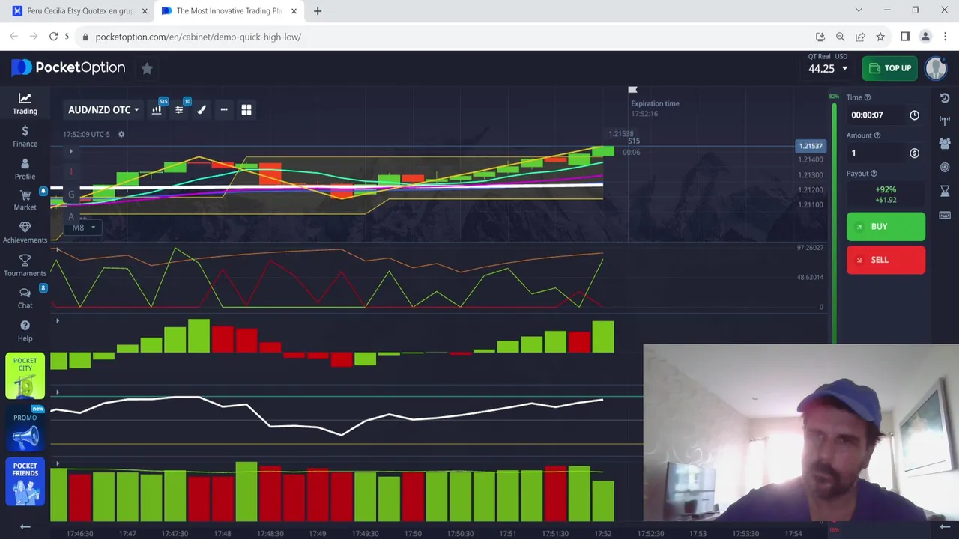Image resolution: width=959 pixels, height=539 pixels.
Task: Open chart time zone settings gear
Action: 121,135
